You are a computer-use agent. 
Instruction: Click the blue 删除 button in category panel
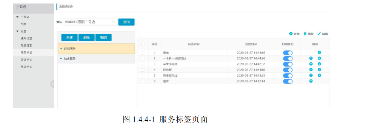(x=86, y=37)
